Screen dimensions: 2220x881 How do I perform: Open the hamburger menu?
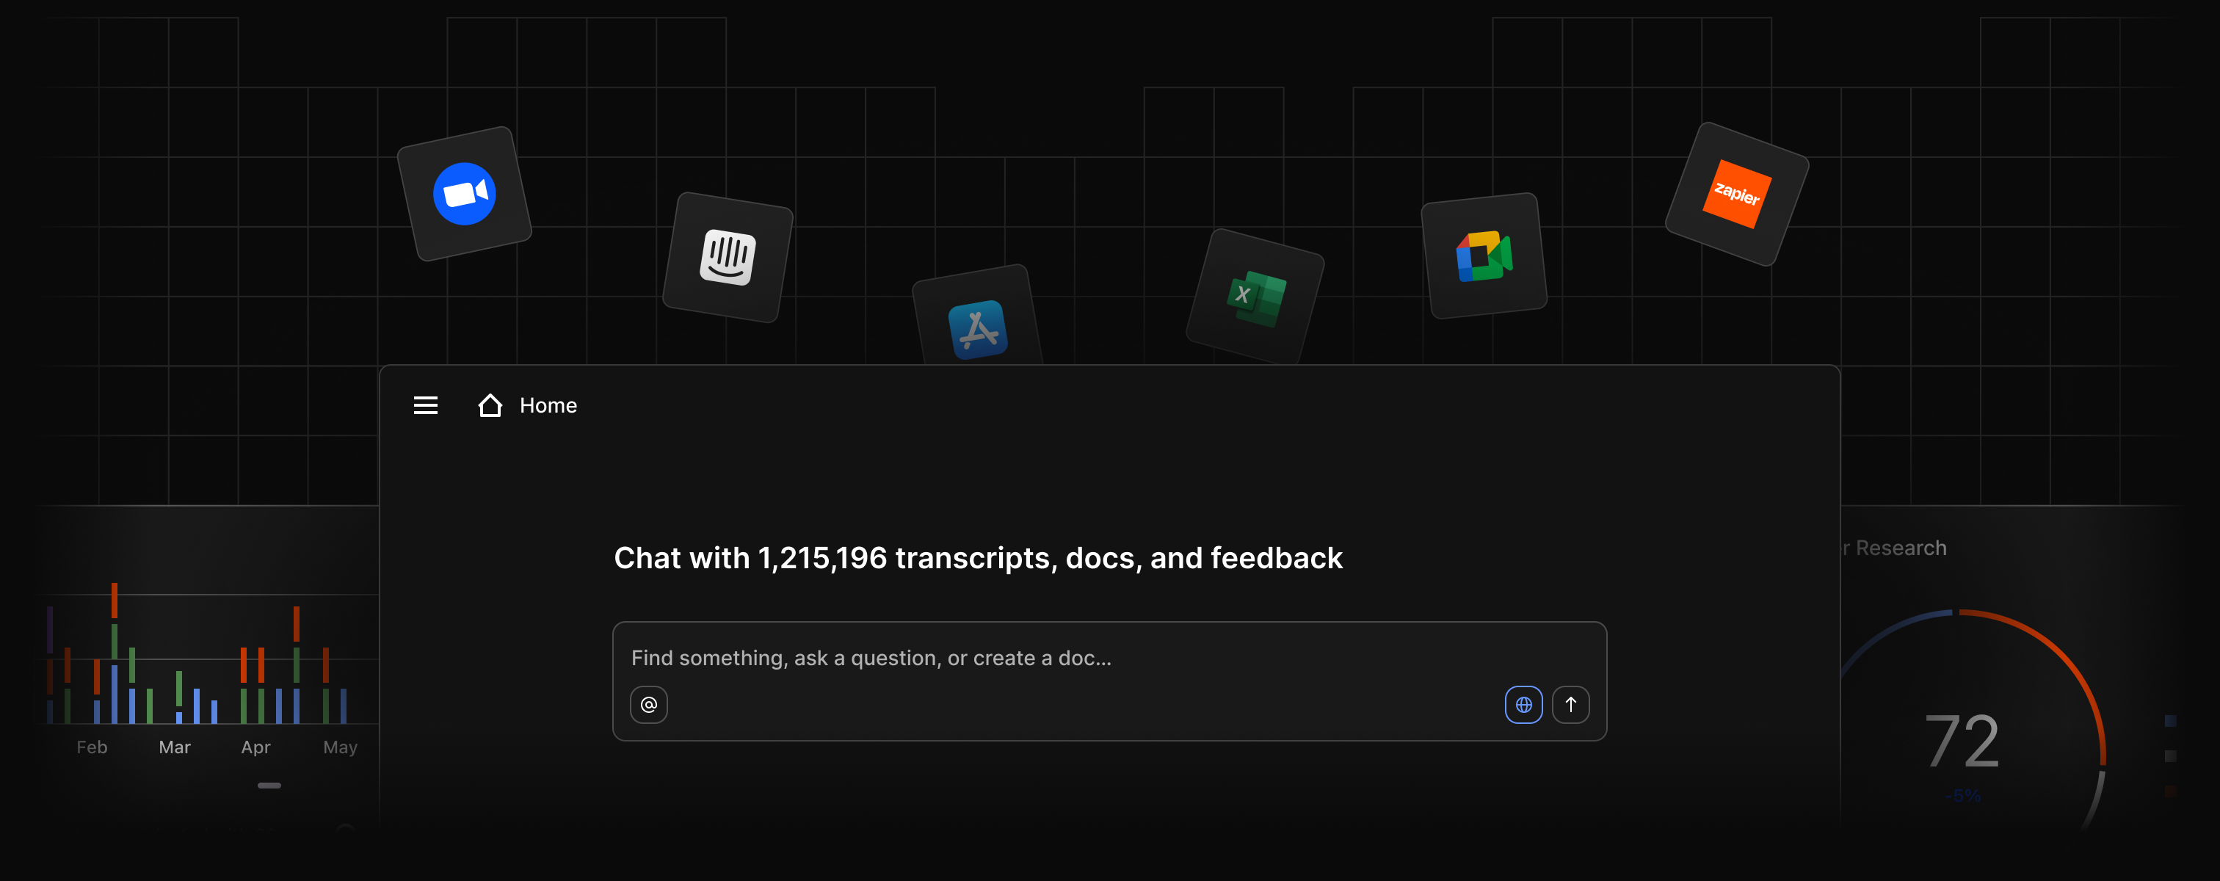[x=426, y=405]
